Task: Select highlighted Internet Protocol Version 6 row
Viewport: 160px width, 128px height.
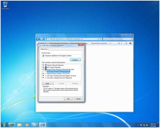Action: (58, 71)
